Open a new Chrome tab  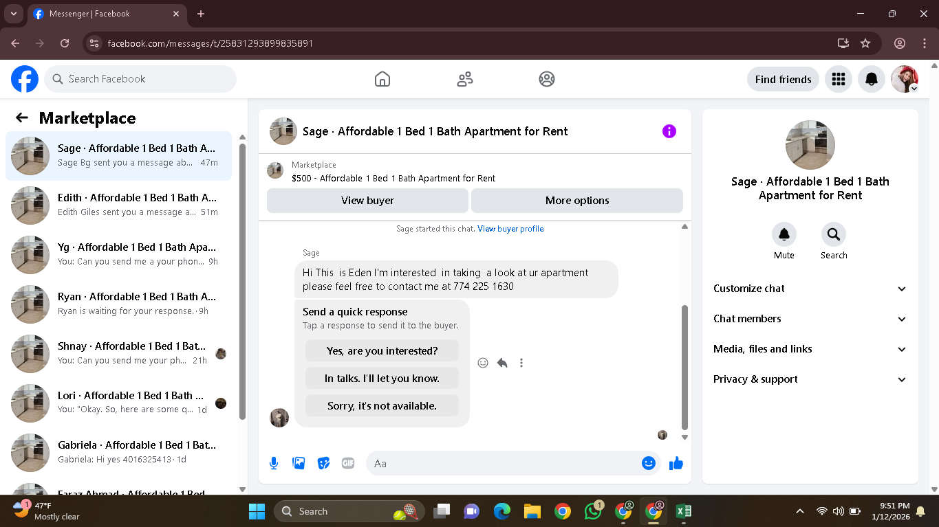201,14
